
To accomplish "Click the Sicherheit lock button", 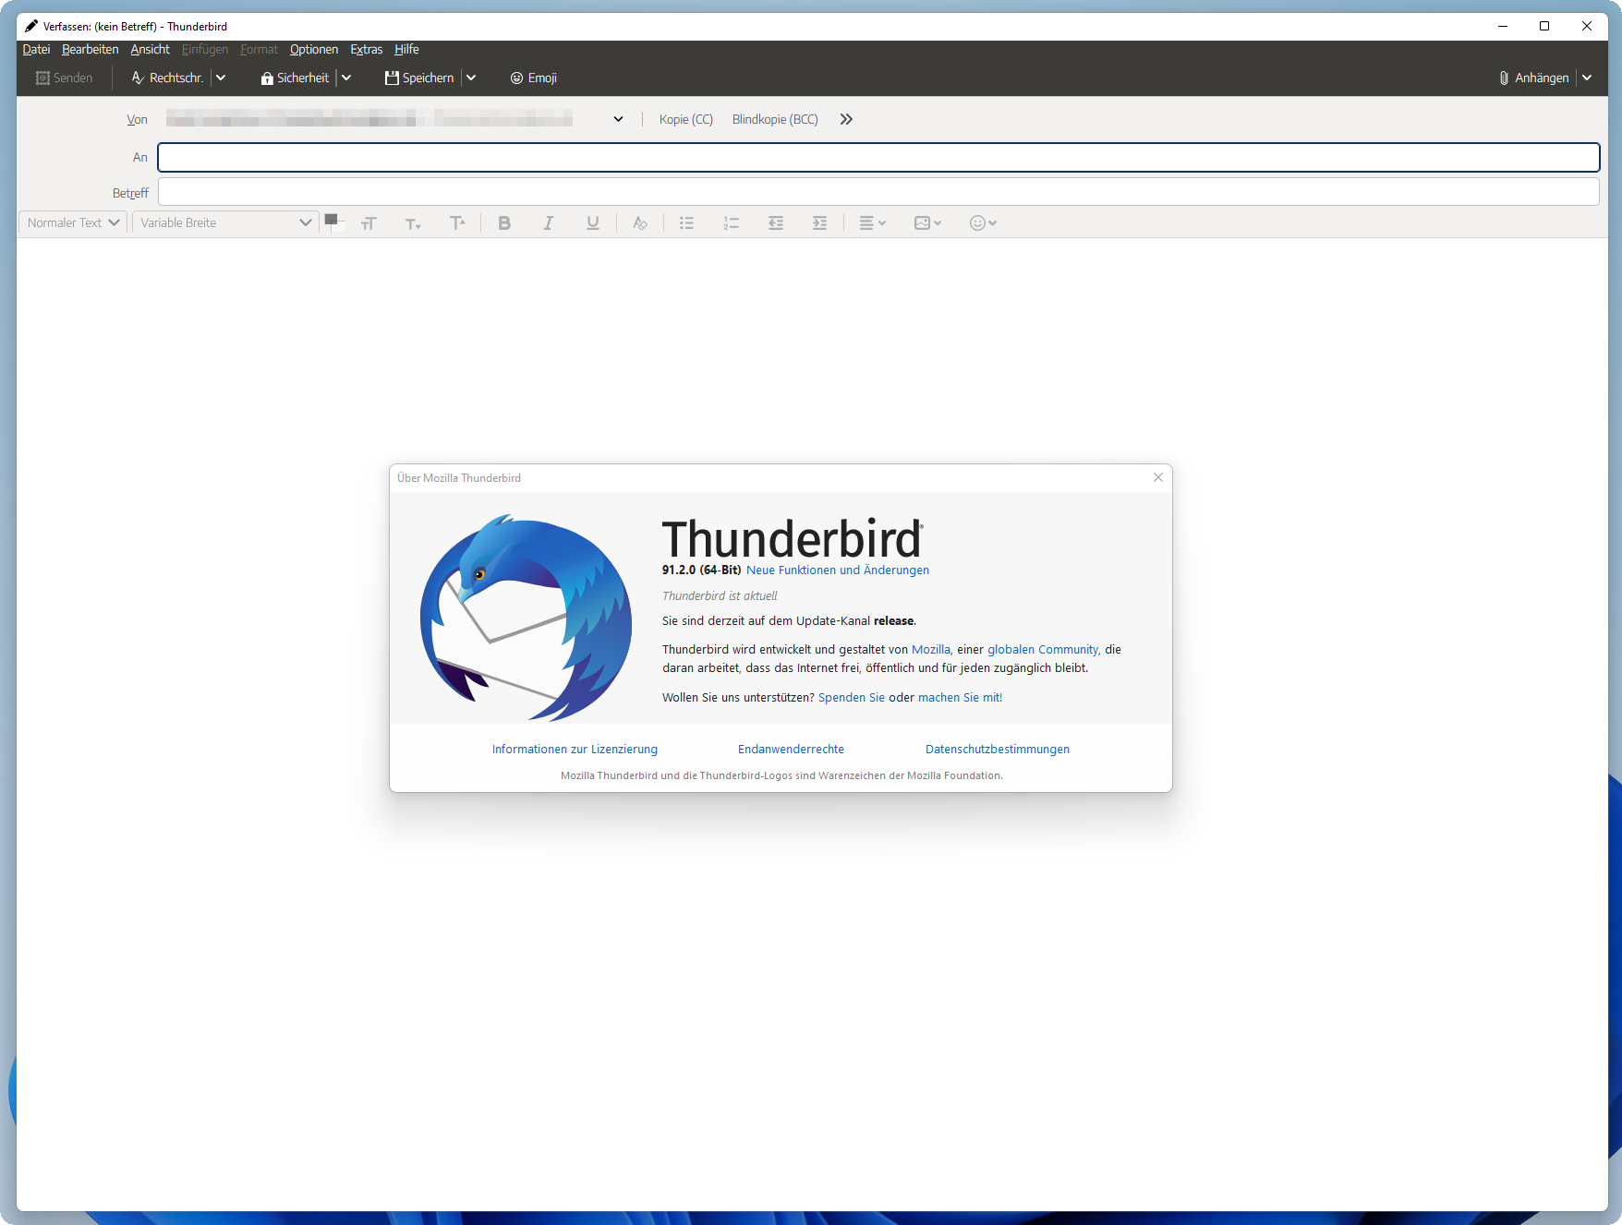I will (x=295, y=78).
